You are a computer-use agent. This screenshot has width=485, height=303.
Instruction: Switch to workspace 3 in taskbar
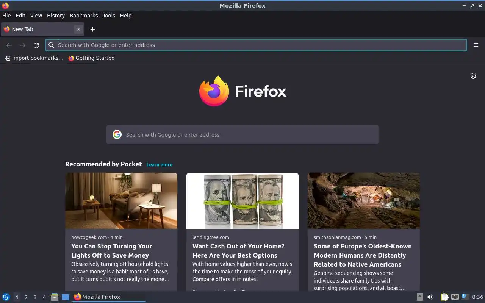tap(35, 297)
